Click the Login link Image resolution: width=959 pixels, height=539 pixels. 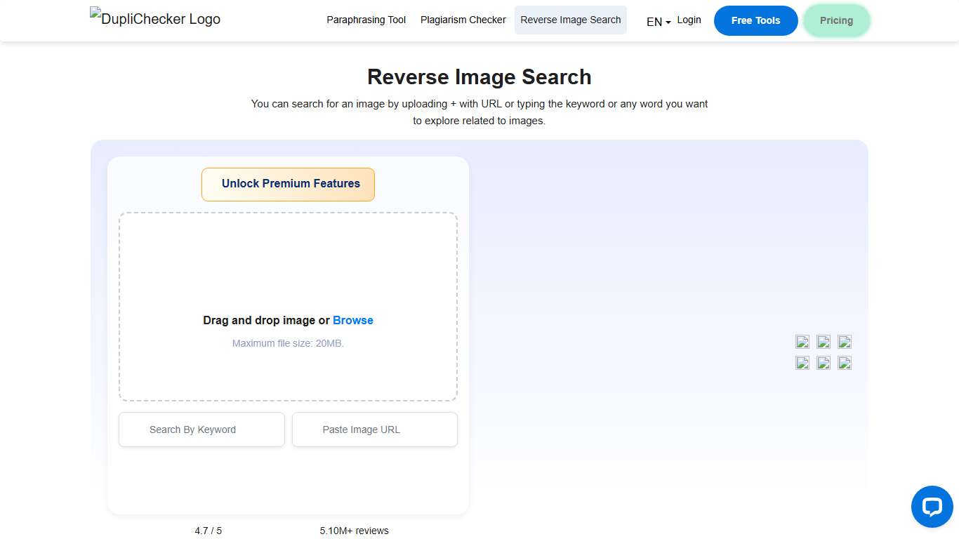coord(689,20)
